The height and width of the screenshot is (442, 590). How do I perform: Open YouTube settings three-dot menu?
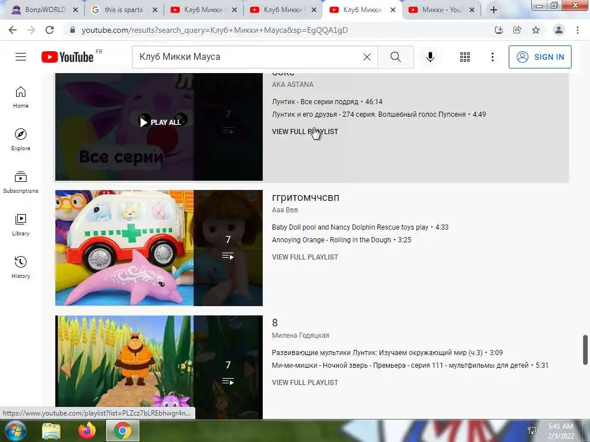[492, 57]
